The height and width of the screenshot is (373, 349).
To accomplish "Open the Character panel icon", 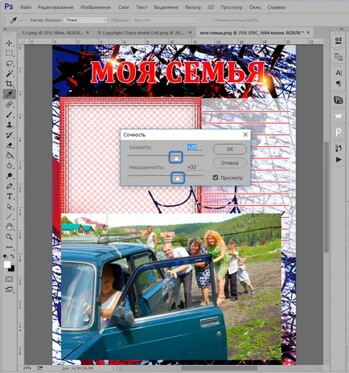I will click(339, 73).
